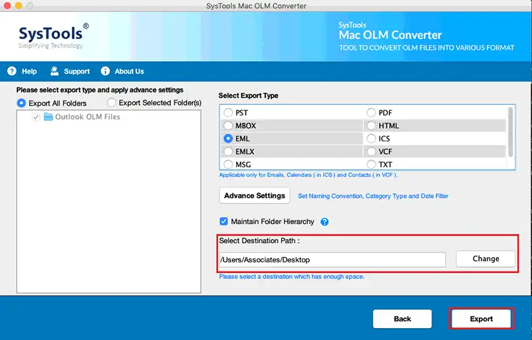Click the export type list scrollbar
This screenshot has height=340, width=532.
pos(510,132)
